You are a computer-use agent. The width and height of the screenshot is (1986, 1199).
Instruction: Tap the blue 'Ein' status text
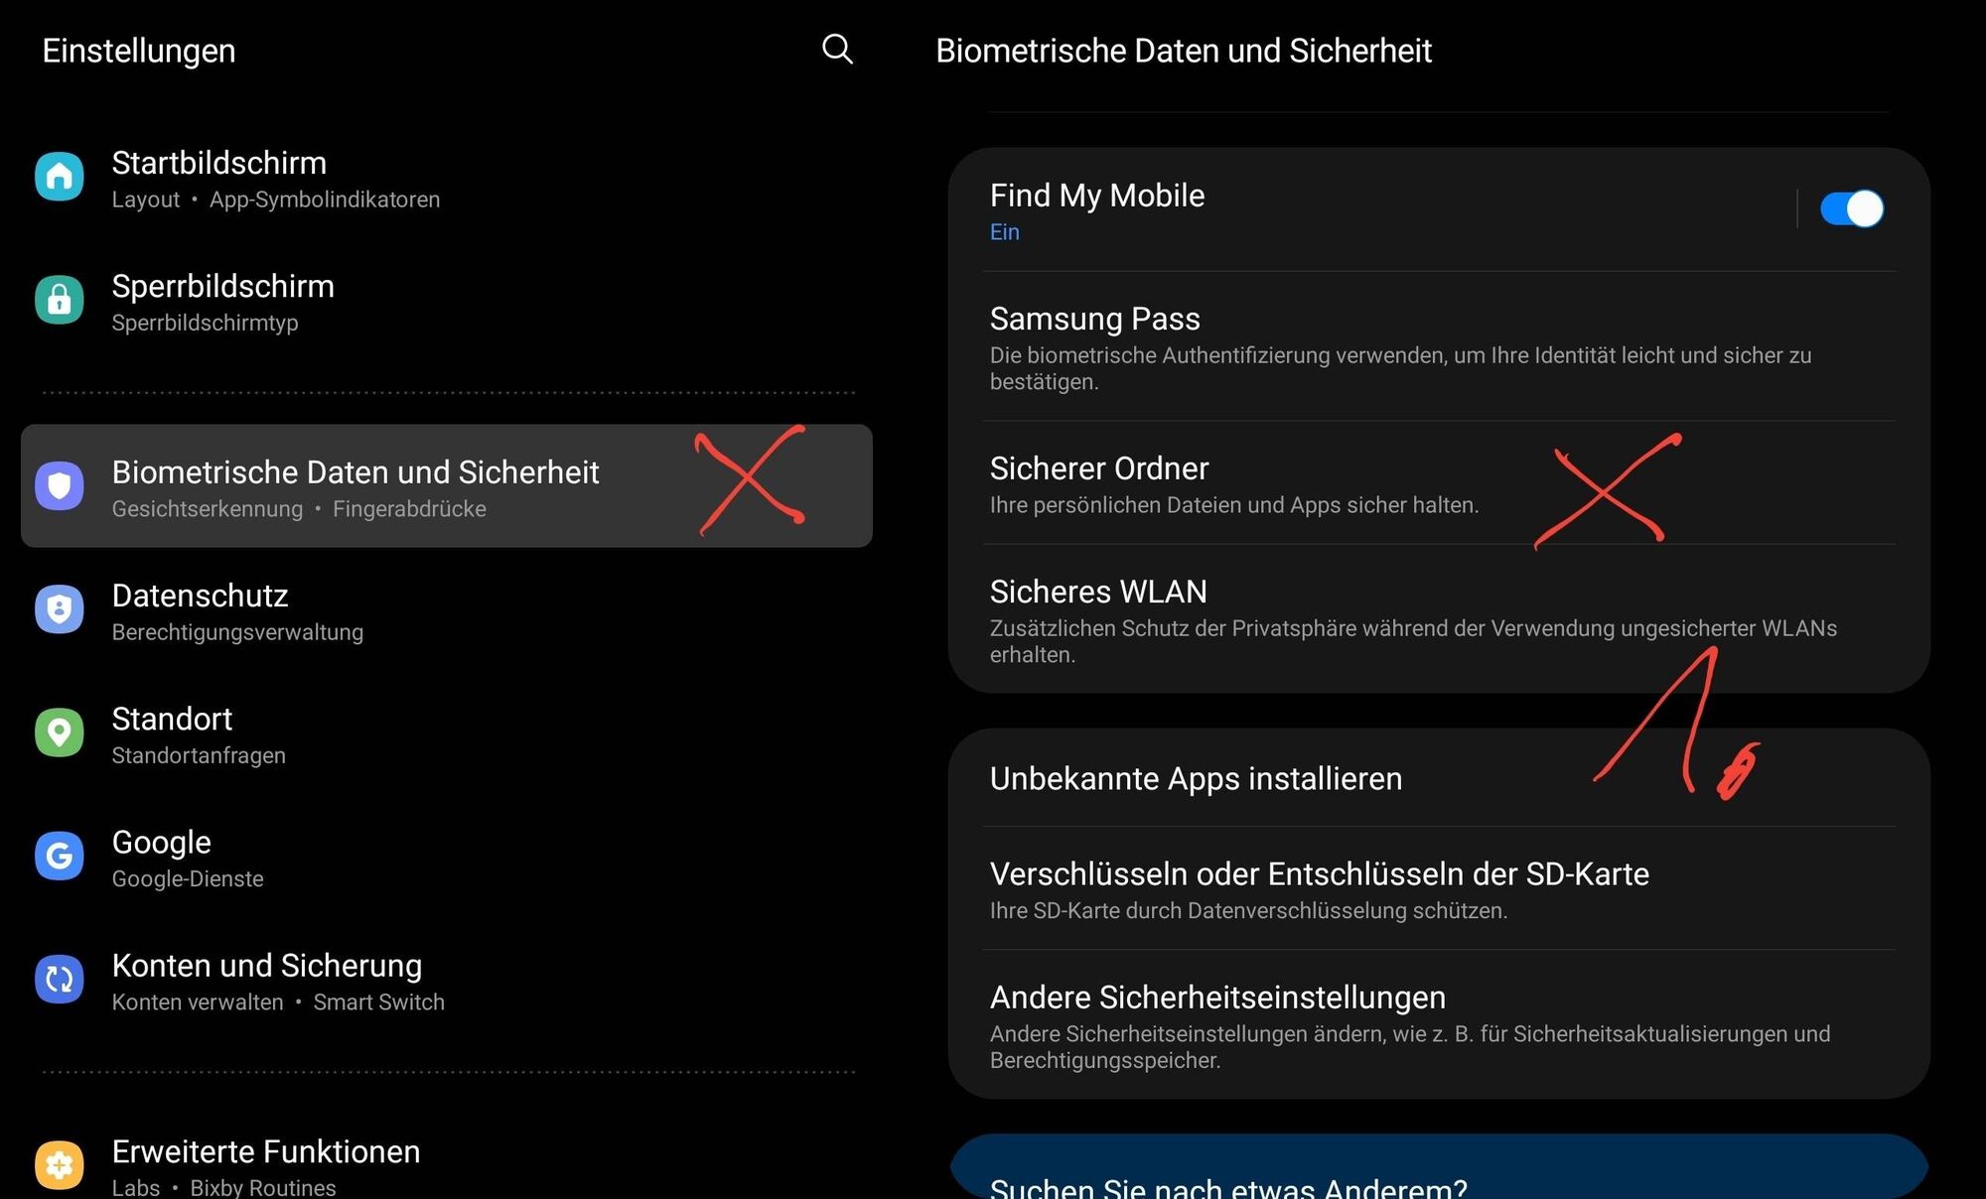1004,232
